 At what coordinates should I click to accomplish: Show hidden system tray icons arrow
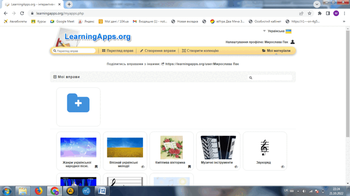click(x=298, y=191)
